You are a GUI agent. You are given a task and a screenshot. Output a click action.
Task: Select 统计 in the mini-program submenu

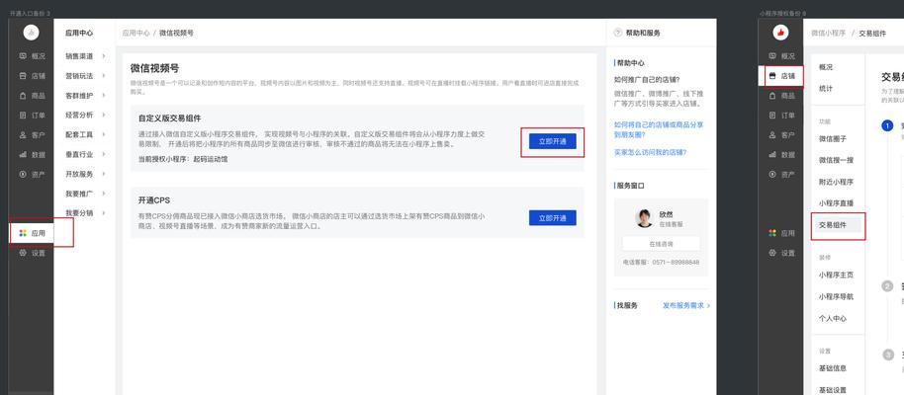[x=826, y=89]
